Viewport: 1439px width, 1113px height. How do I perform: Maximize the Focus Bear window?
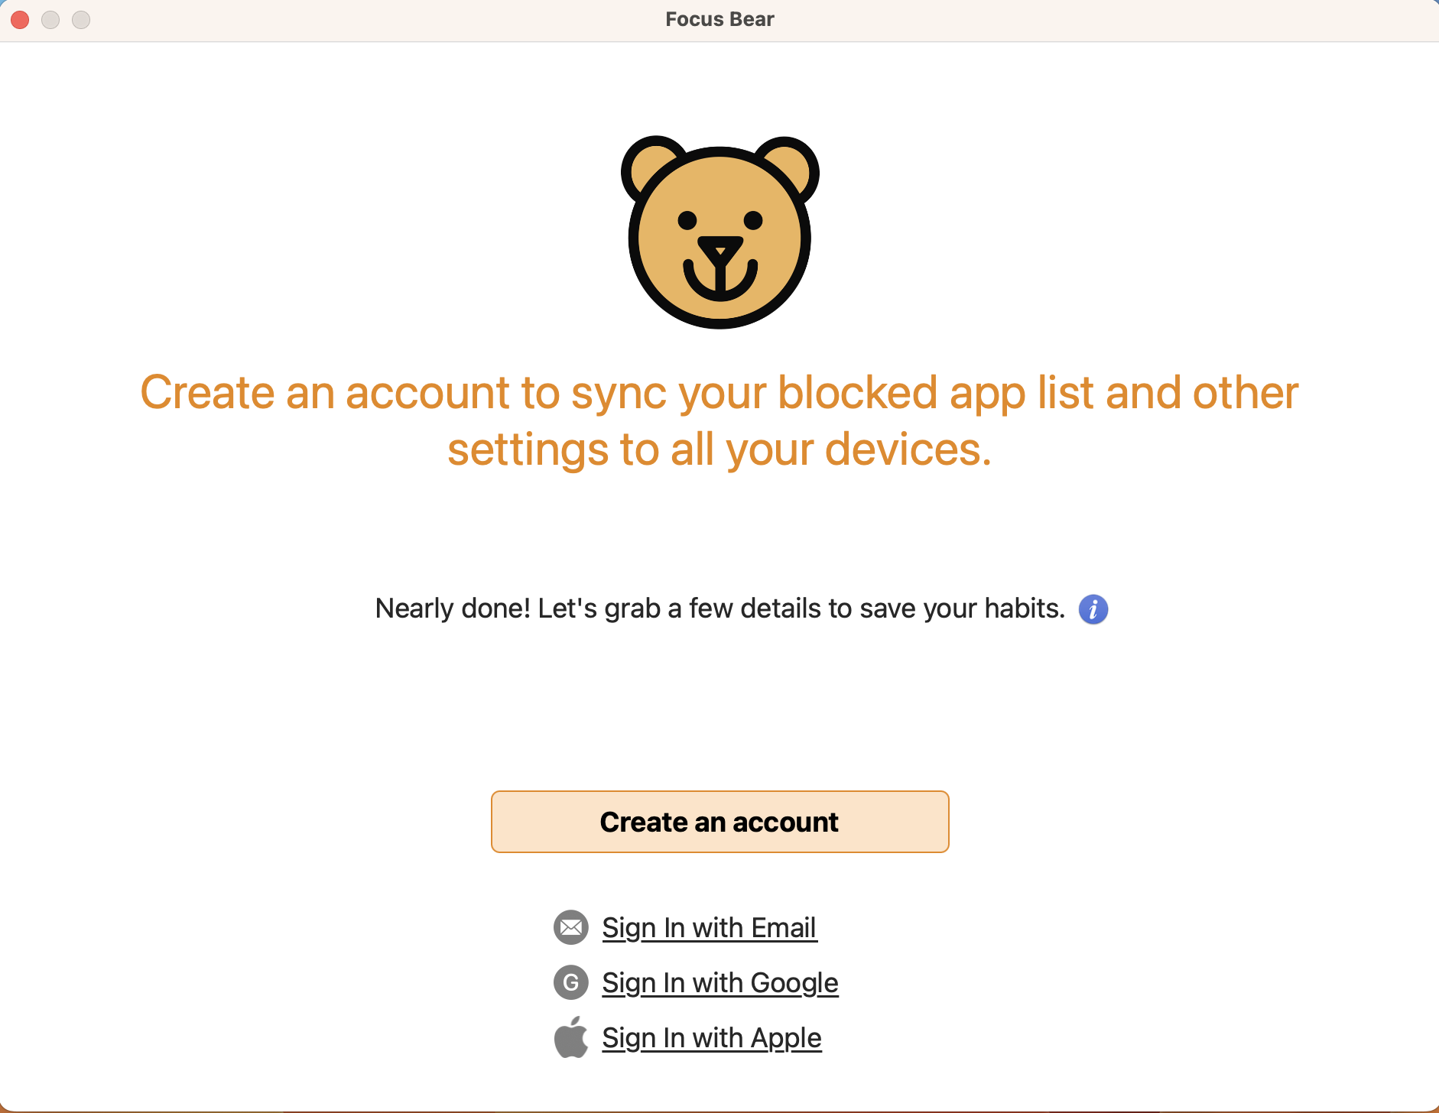click(81, 20)
